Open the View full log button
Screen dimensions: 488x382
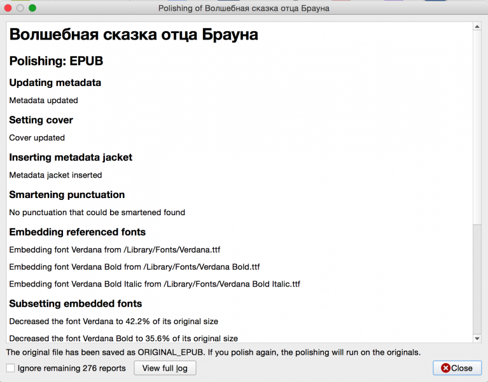tap(165, 368)
